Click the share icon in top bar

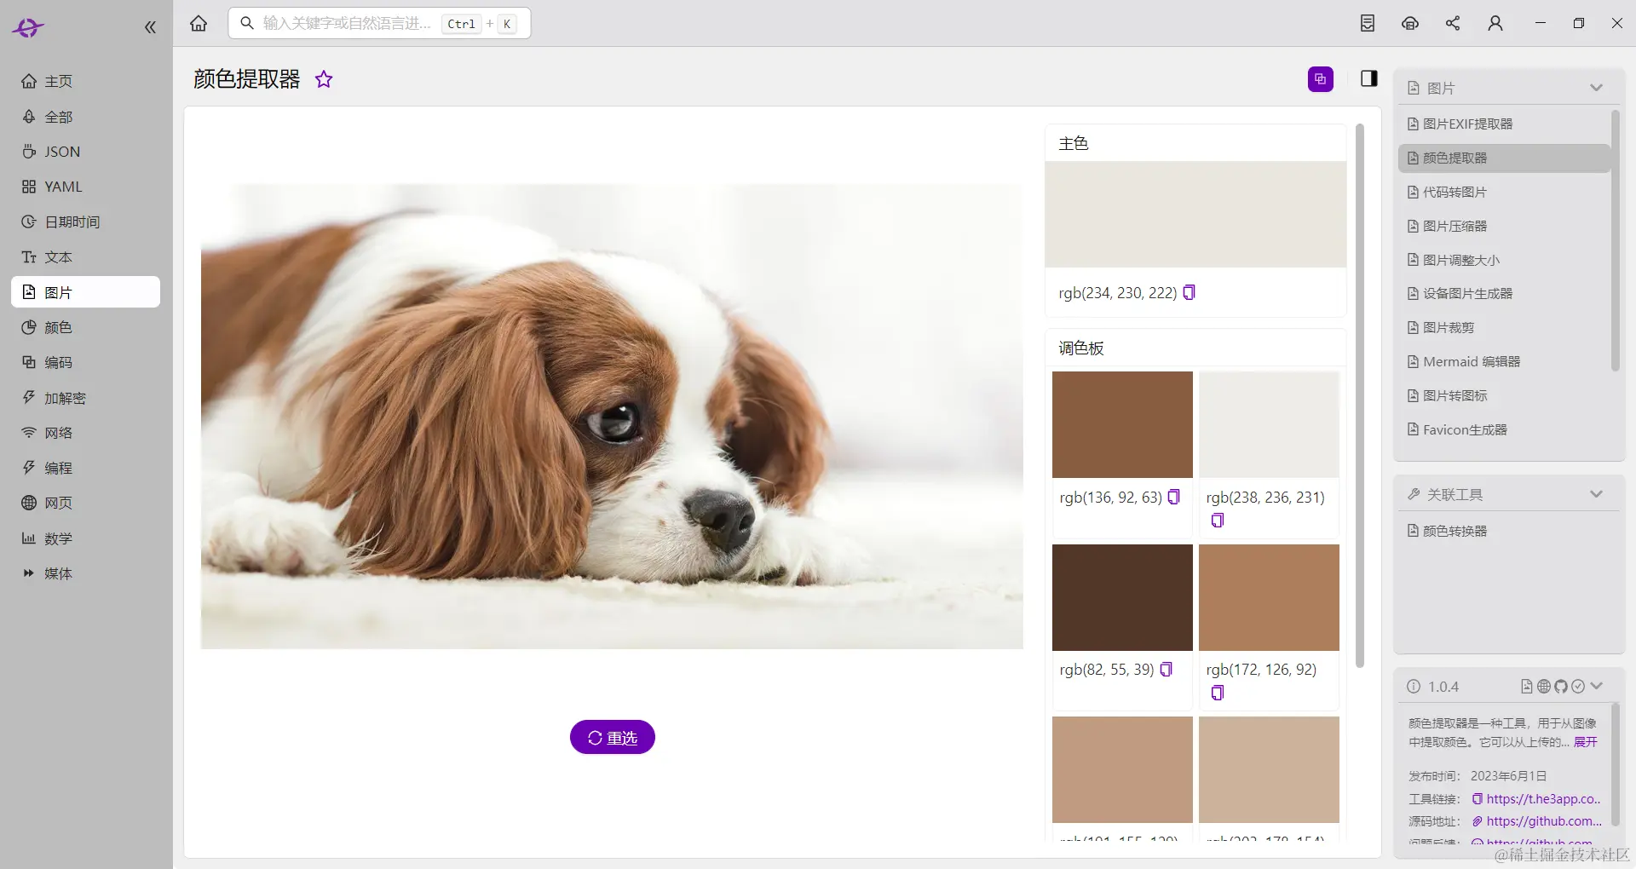[1453, 24]
